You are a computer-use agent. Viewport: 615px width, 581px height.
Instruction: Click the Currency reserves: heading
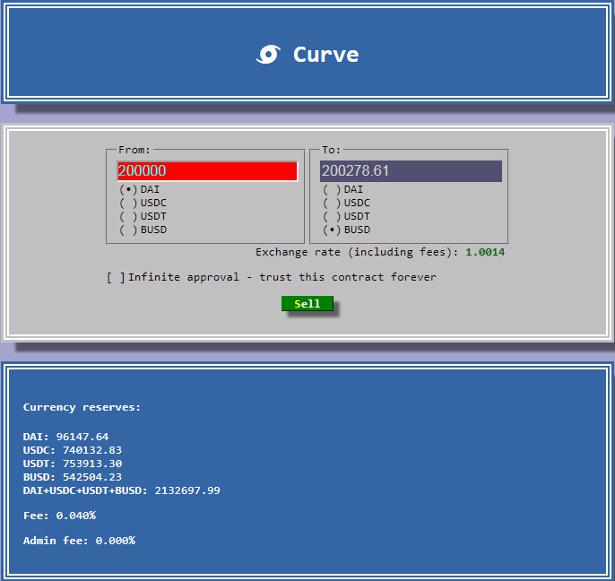[x=82, y=407]
